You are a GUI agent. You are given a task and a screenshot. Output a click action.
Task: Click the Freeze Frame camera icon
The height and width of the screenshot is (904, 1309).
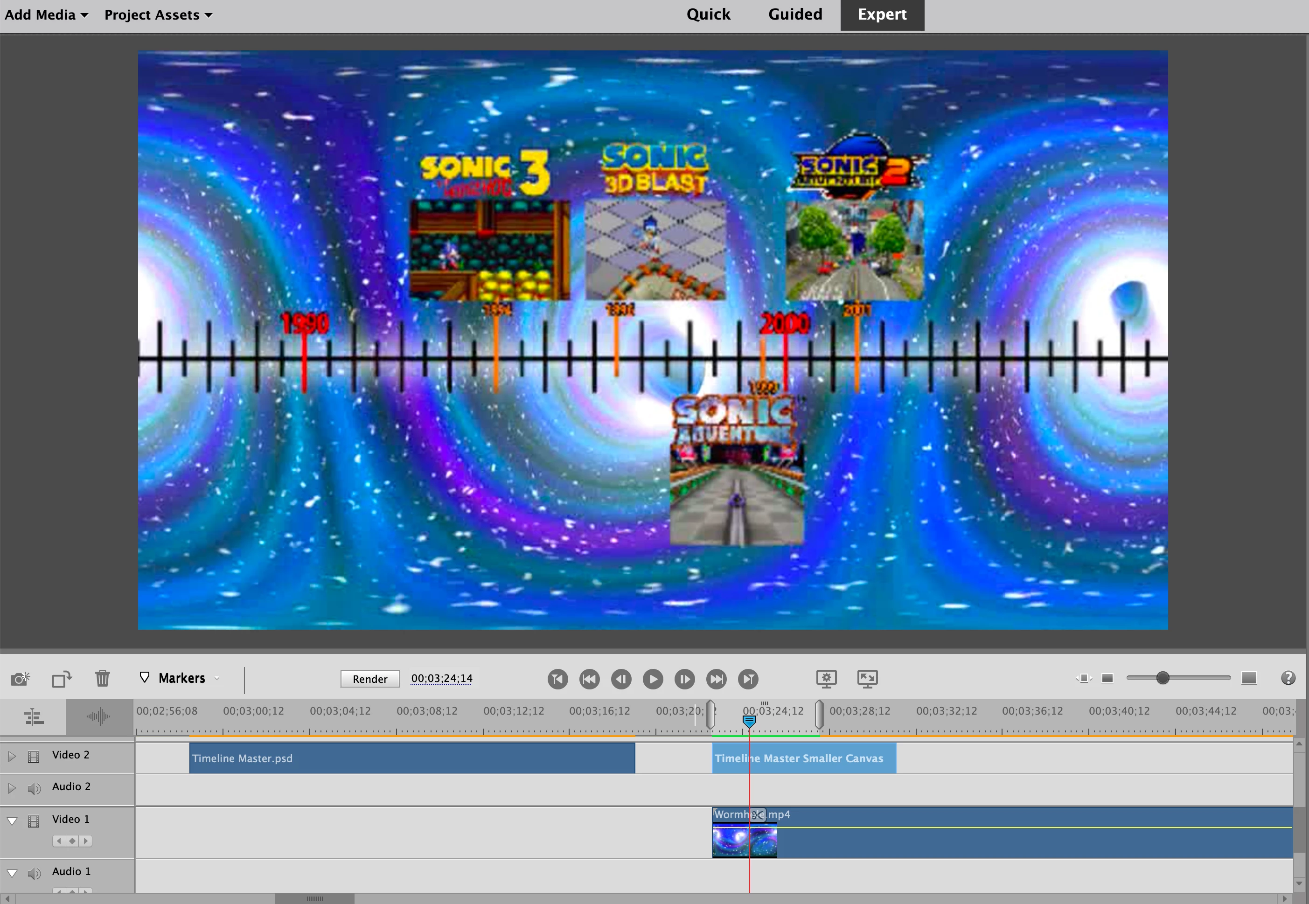(21, 678)
